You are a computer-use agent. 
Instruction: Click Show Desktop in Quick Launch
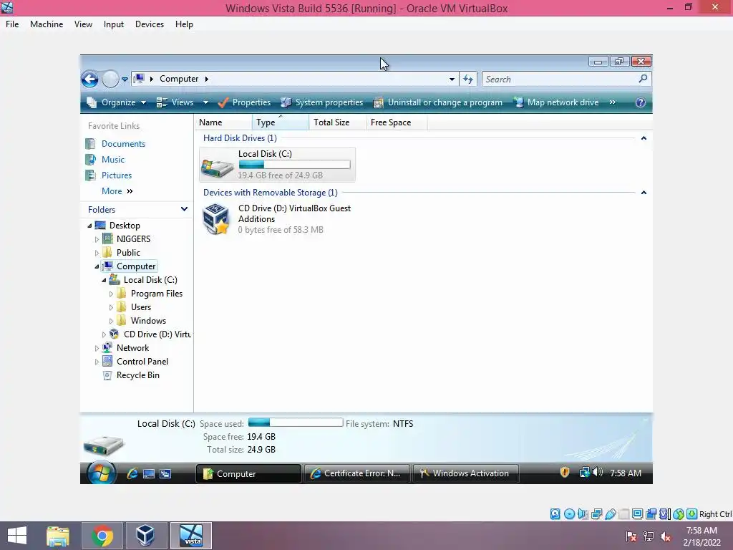click(x=149, y=473)
